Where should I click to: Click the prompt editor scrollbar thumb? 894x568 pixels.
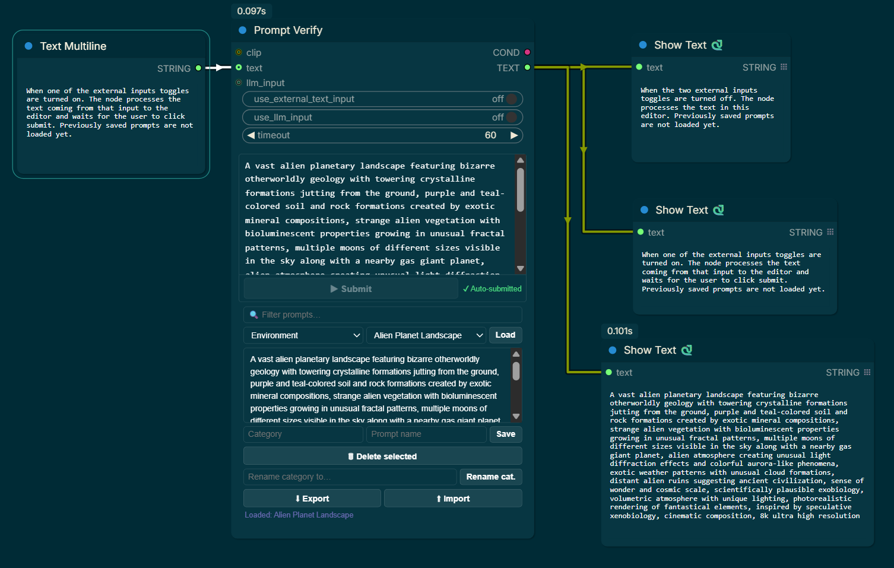pyautogui.click(x=521, y=190)
